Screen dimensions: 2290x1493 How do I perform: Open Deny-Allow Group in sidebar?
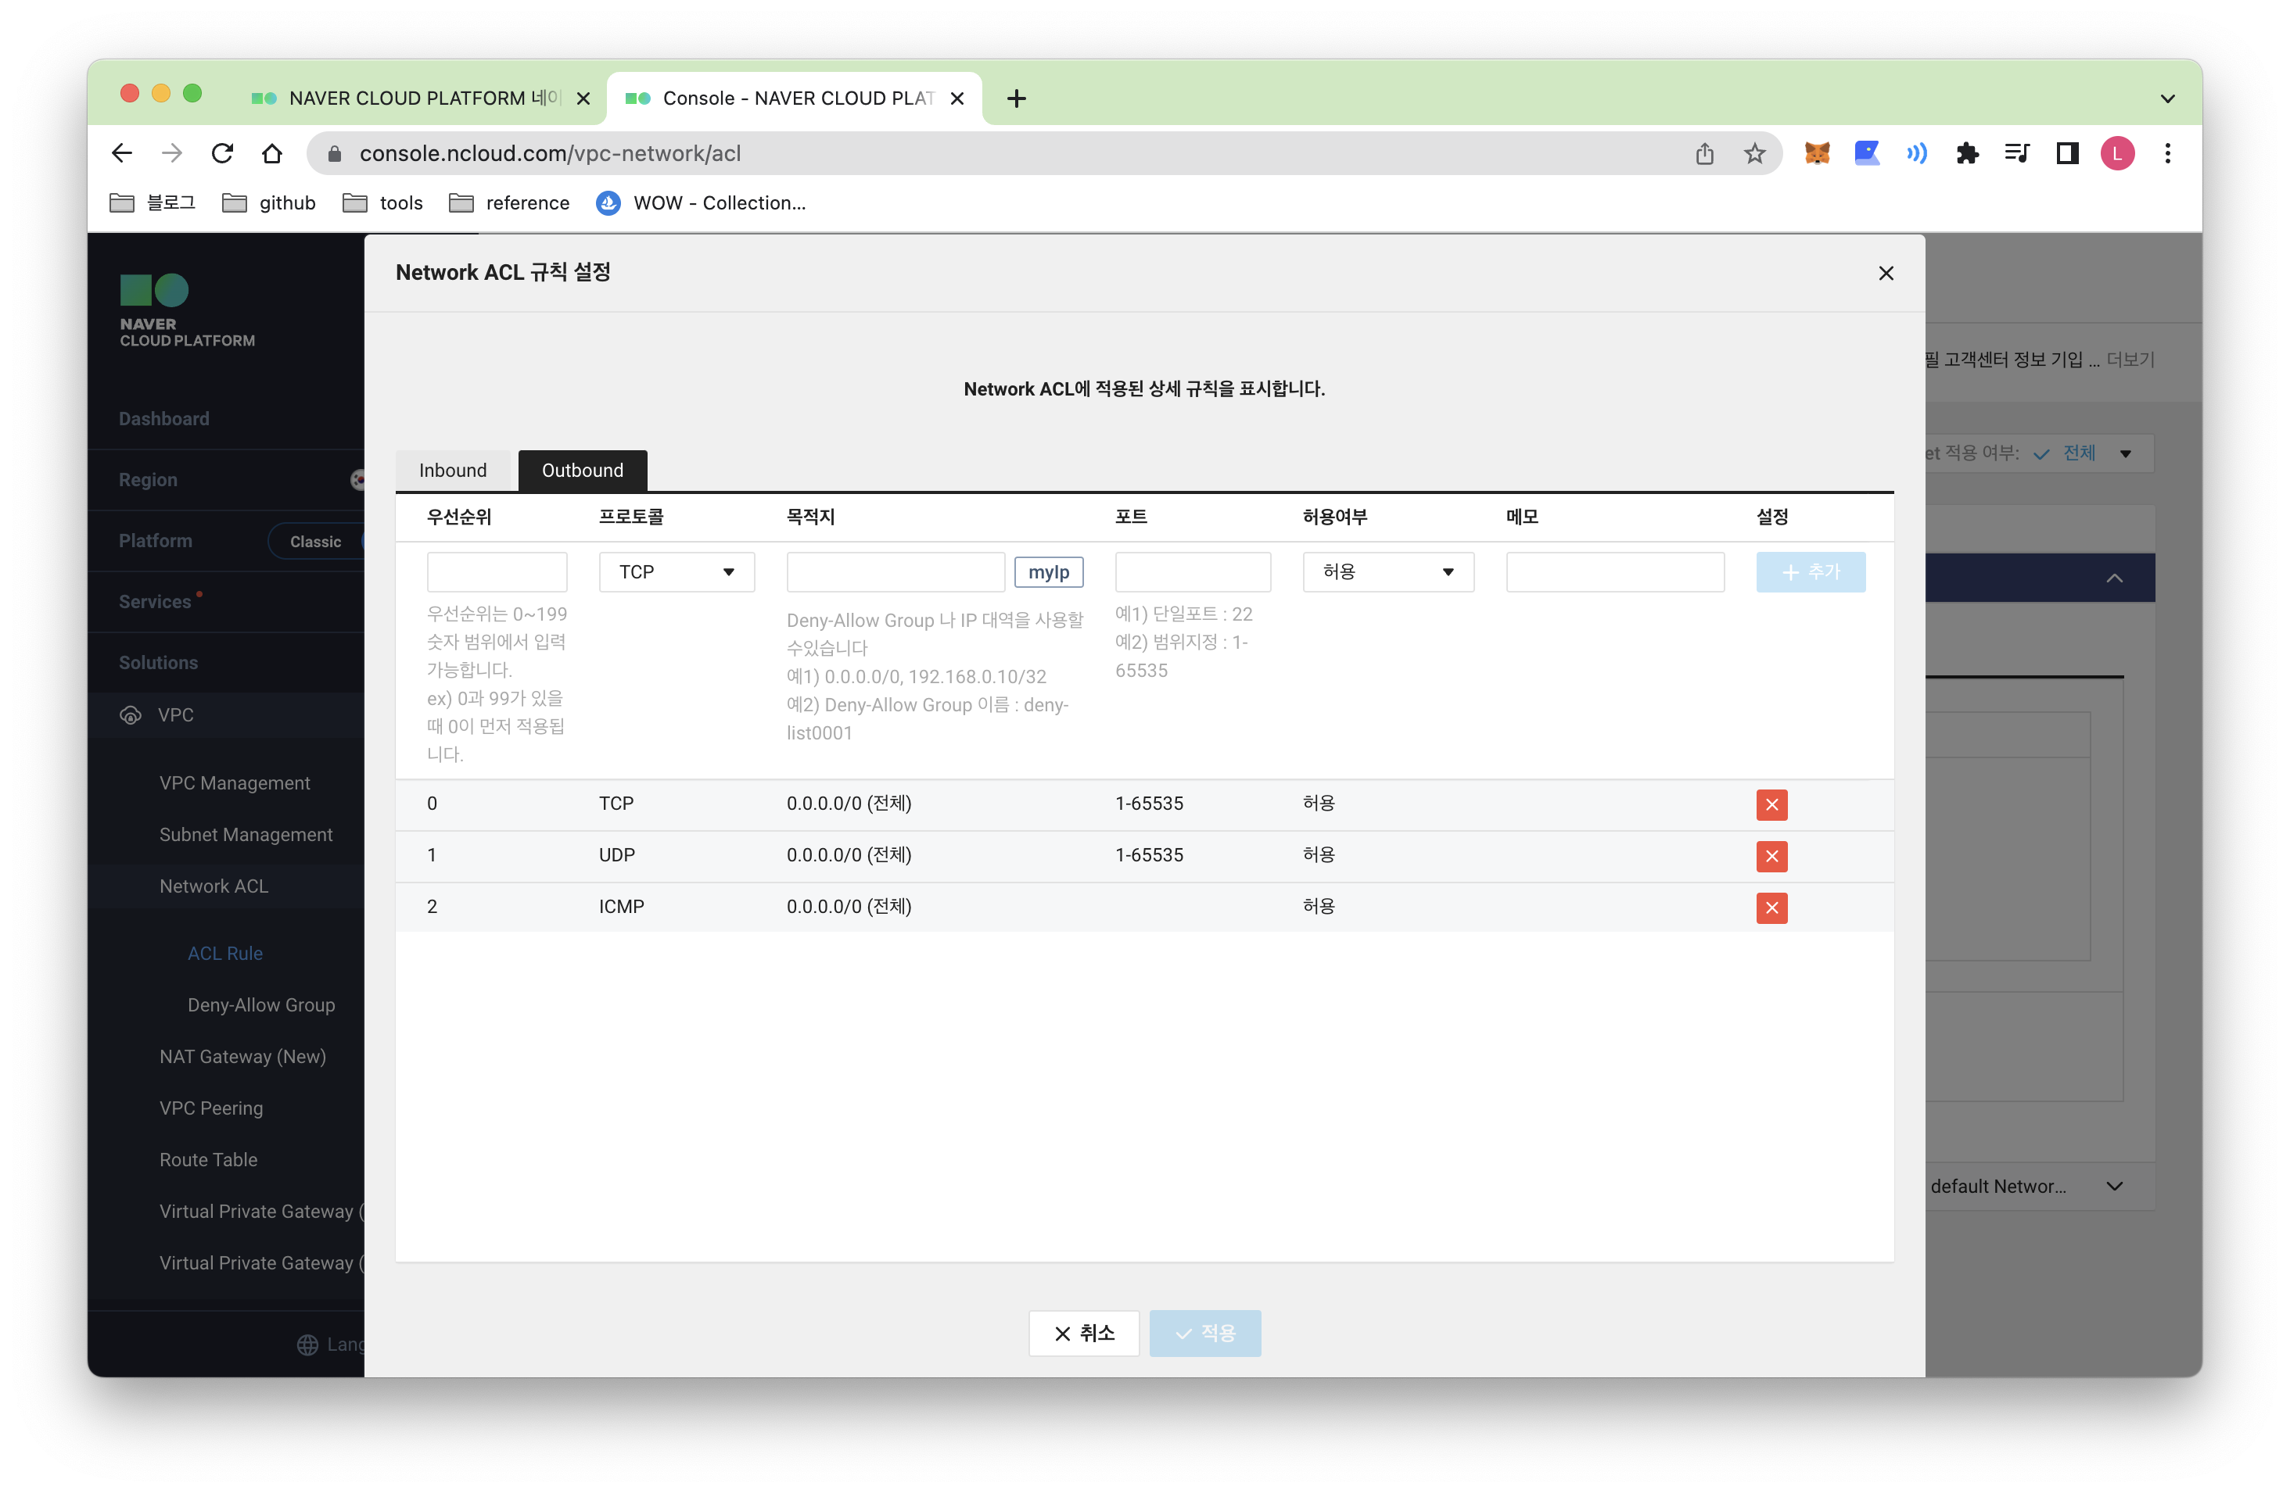(260, 1004)
